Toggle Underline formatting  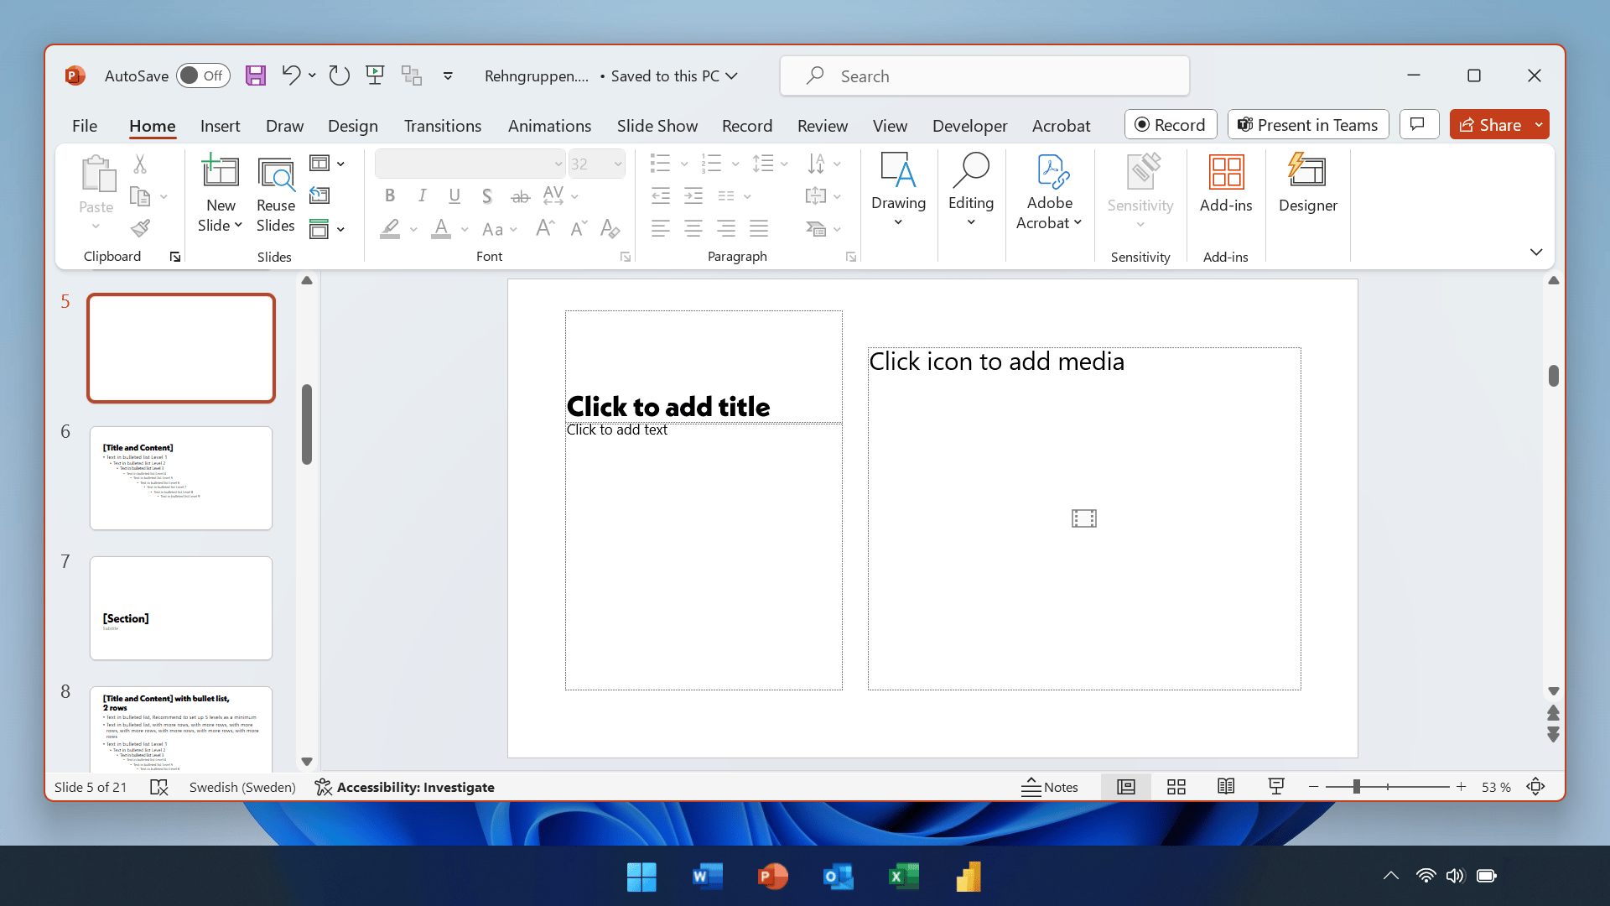[x=454, y=196]
